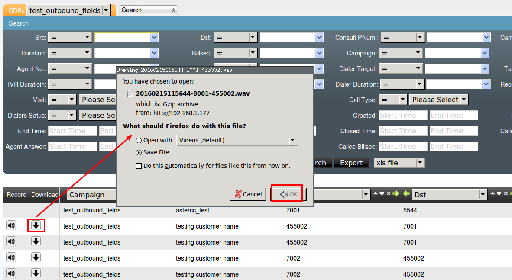512x280 pixels.
Task: Switch to the CDRs tab
Action: (16, 10)
